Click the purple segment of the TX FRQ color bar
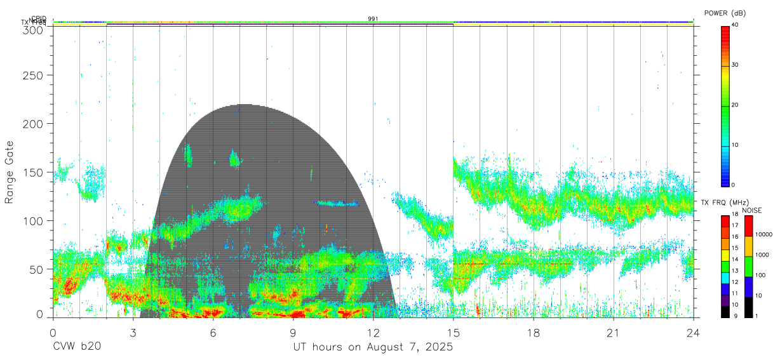The height and width of the screenshot is (360, 780). point(725,300)
